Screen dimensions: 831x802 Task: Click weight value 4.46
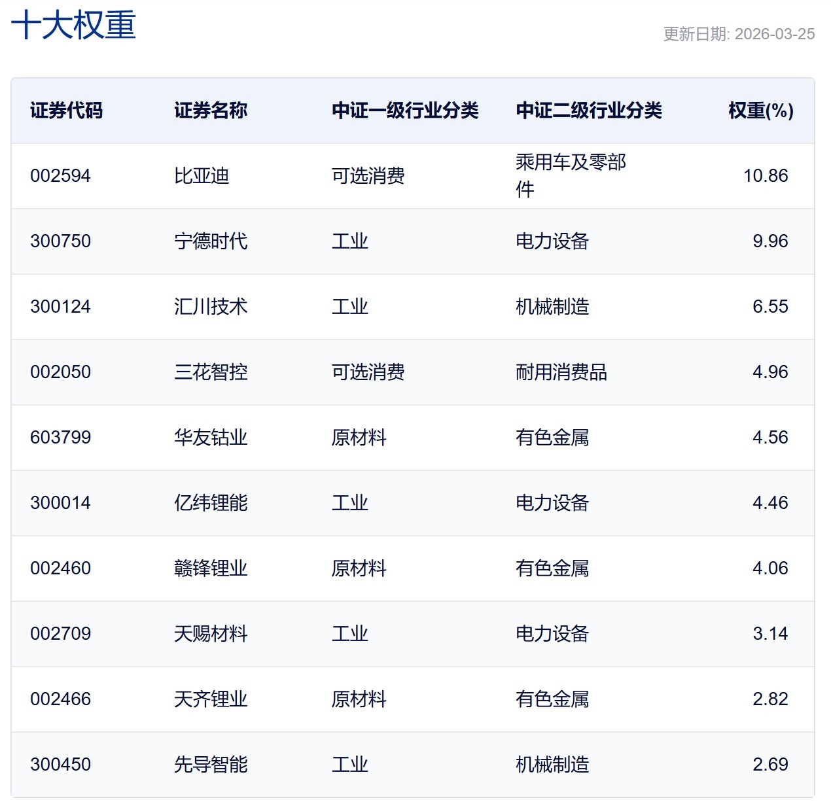coord(770,503)
